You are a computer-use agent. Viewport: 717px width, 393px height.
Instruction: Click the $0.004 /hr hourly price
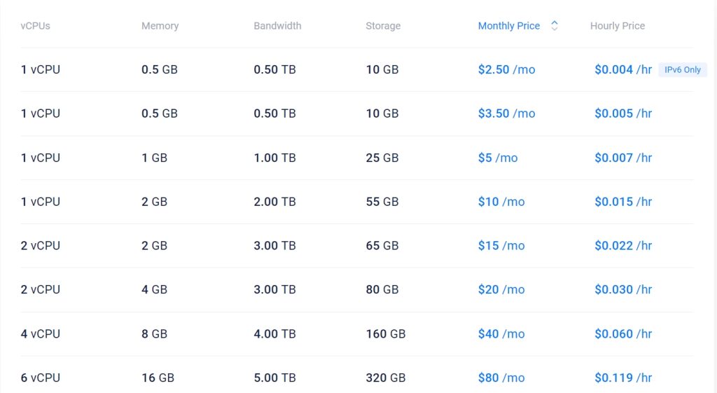pyautogui.click(x=623, y=70)
